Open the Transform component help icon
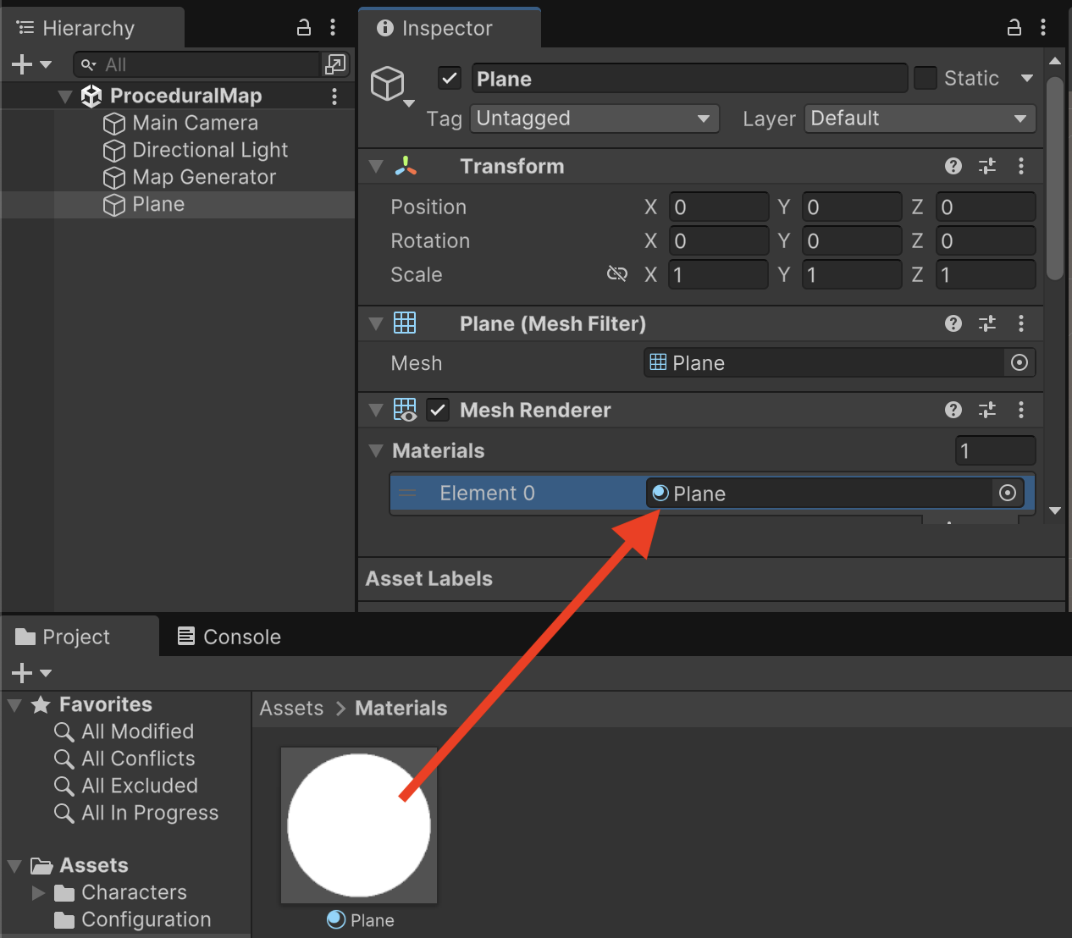This screenshot has width=1072, height=938. (x=953, y=166)
